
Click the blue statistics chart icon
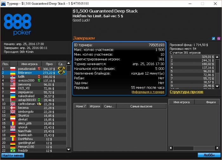click(213, 38)
